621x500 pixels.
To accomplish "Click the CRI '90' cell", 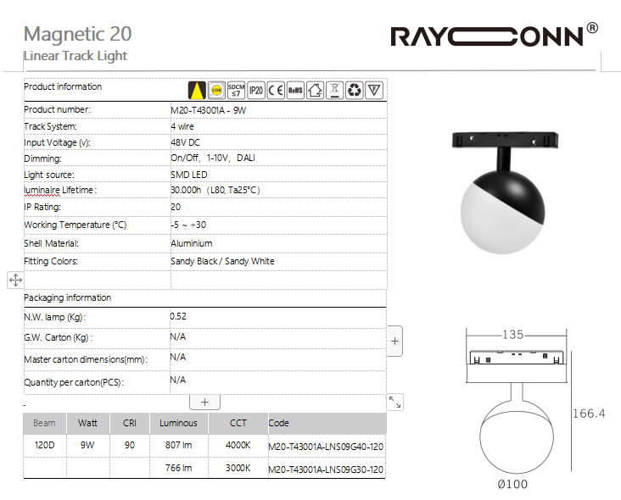I will click(130, 445).
